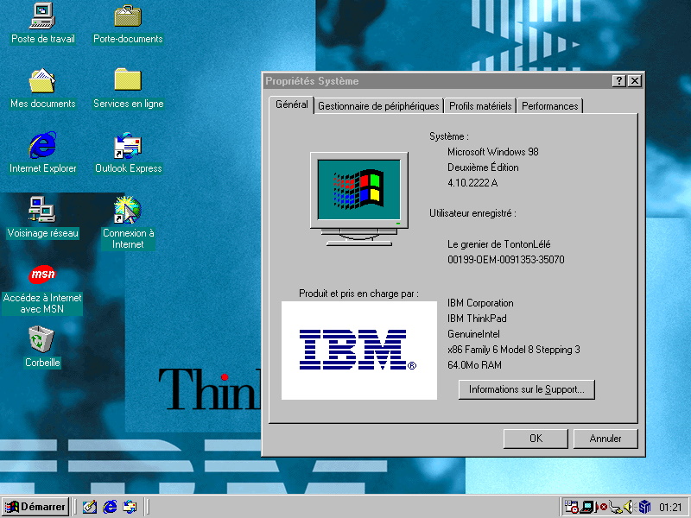Viewport: 691px width, 518px height.
Task: Click Annuler to cancel dialog
Action: pyautogui.click(x=605, y=439)
